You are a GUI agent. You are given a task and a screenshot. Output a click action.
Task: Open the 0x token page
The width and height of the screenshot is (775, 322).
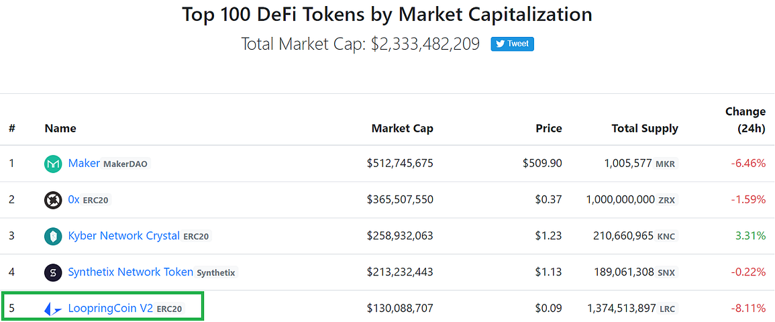tap(74, 199)
